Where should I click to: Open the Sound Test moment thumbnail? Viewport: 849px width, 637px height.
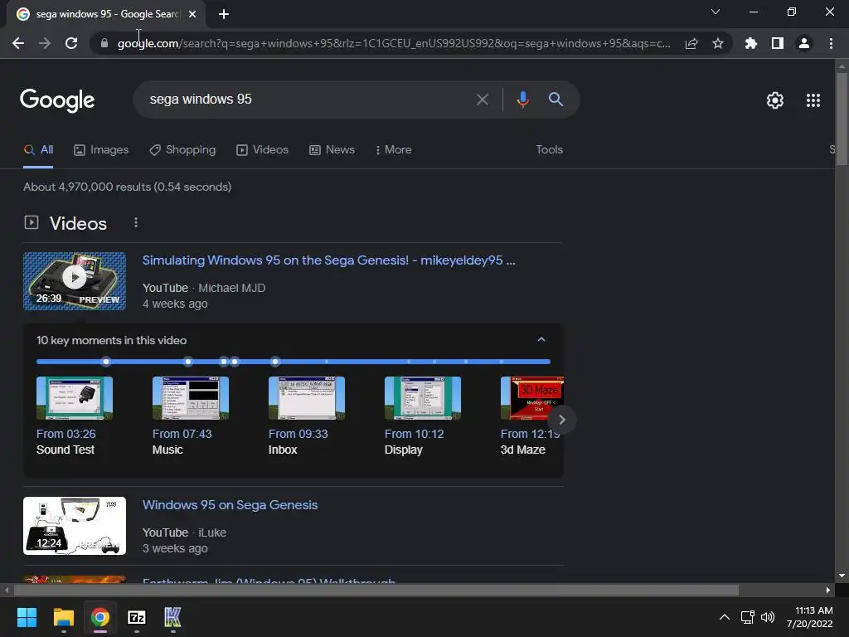click(75, 398)
